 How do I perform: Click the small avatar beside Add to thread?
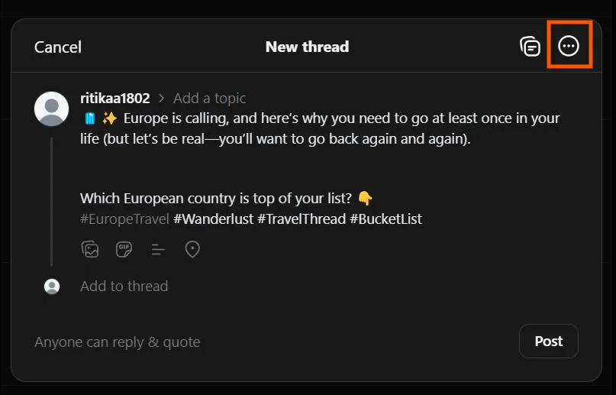click(52, 287)
